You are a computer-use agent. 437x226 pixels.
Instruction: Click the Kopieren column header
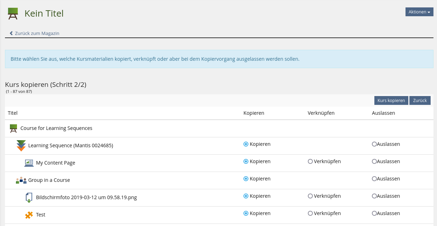[254, 113]
